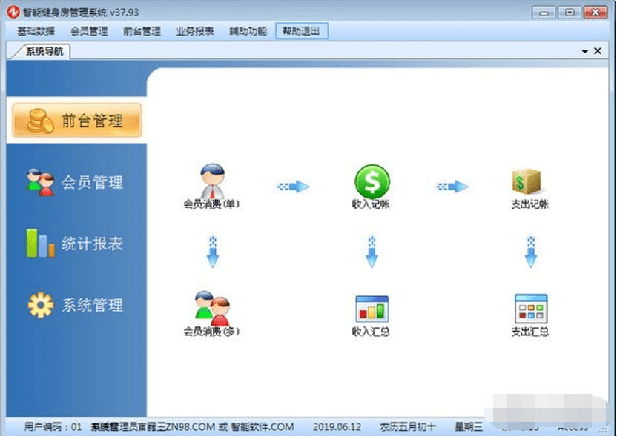Screen dimensions: 617x436
Task: Click the two-people icon beside 会员管理
Action: pos(40,182)
